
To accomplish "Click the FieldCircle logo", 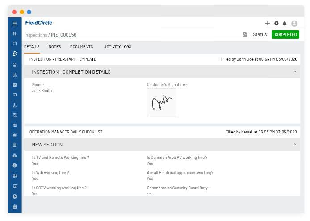I will tap(38, 23).
